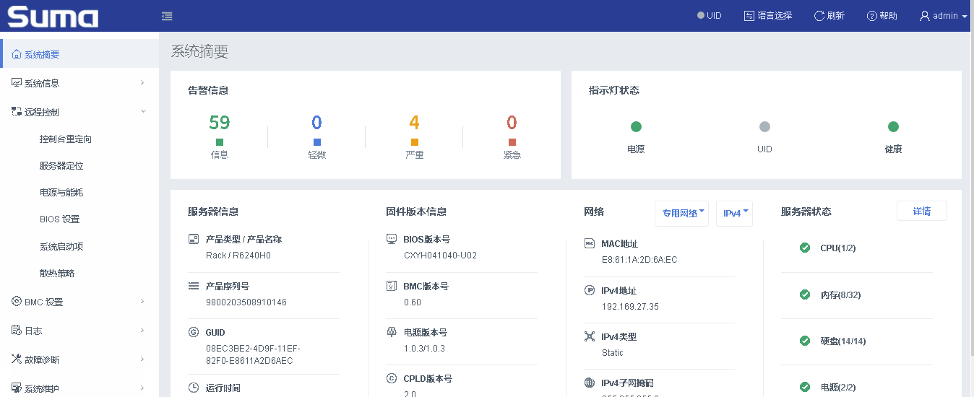
Task: Click the 内存(8/32) status check icon
Action: 804,295
